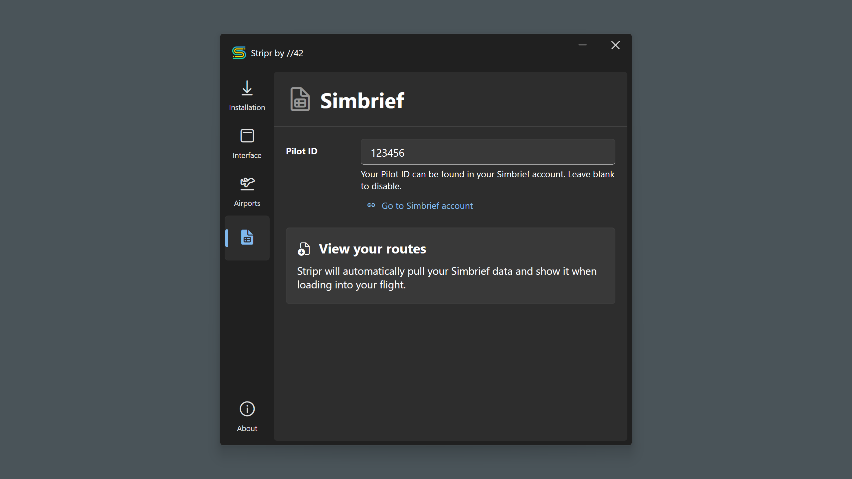
Task: Focus the Pilot ID input field
Action: [x=488, y=152]
